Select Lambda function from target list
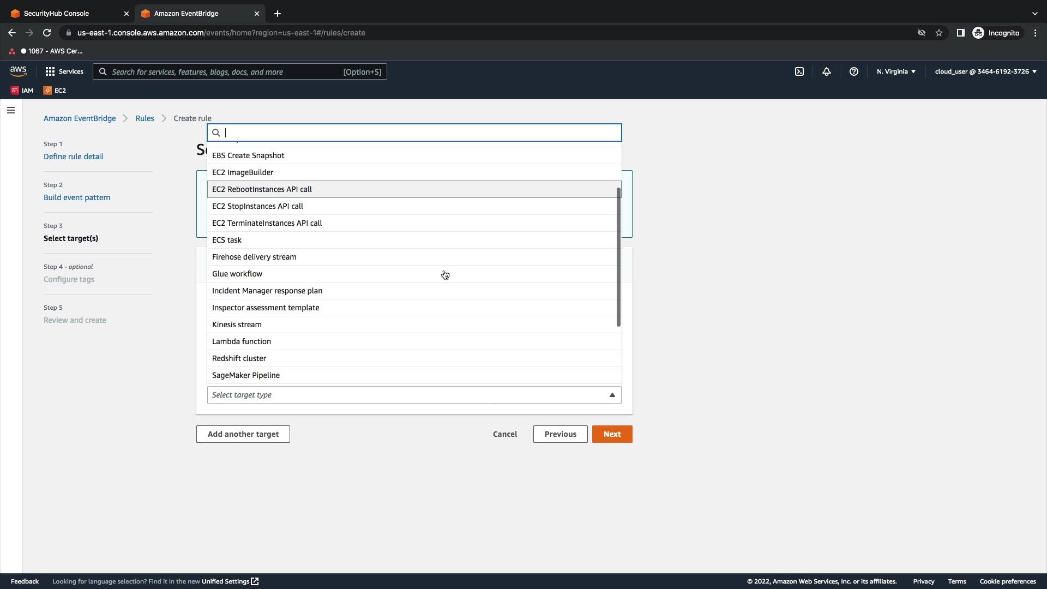 [242, 341]
